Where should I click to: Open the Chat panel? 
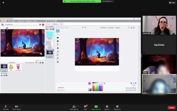86,108
